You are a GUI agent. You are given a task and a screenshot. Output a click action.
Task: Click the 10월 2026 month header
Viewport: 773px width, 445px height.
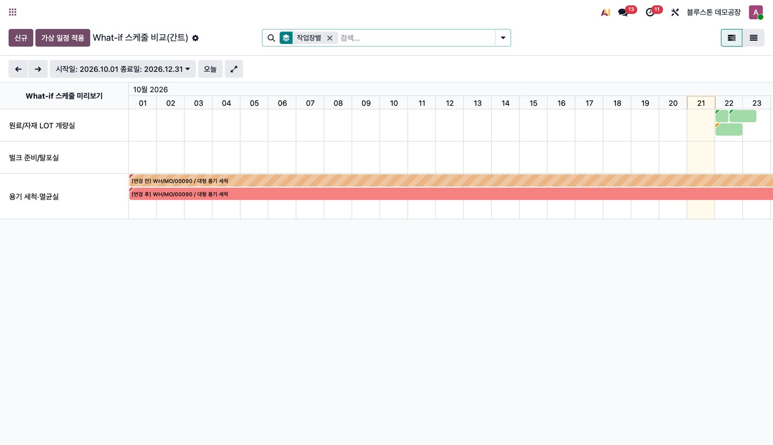pos(151,90)
